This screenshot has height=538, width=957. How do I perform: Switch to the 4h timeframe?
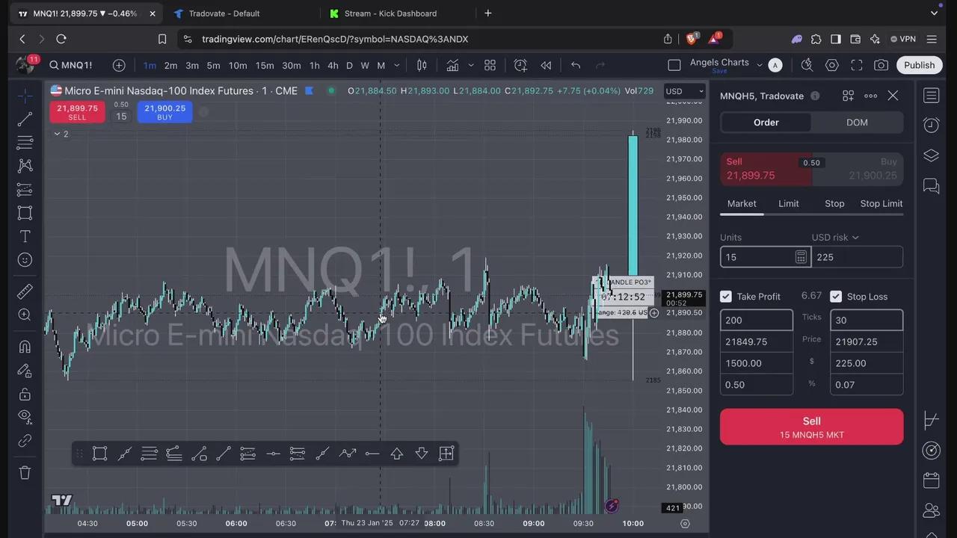pyautogui.click(x=333, y=65)
